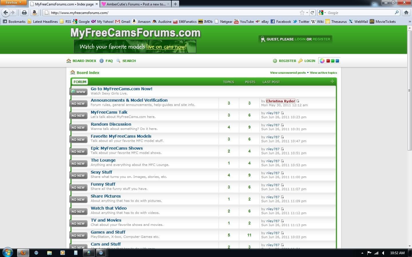
Task: Open the Favorite MyFreeCams Models forum
Action: 121,136
